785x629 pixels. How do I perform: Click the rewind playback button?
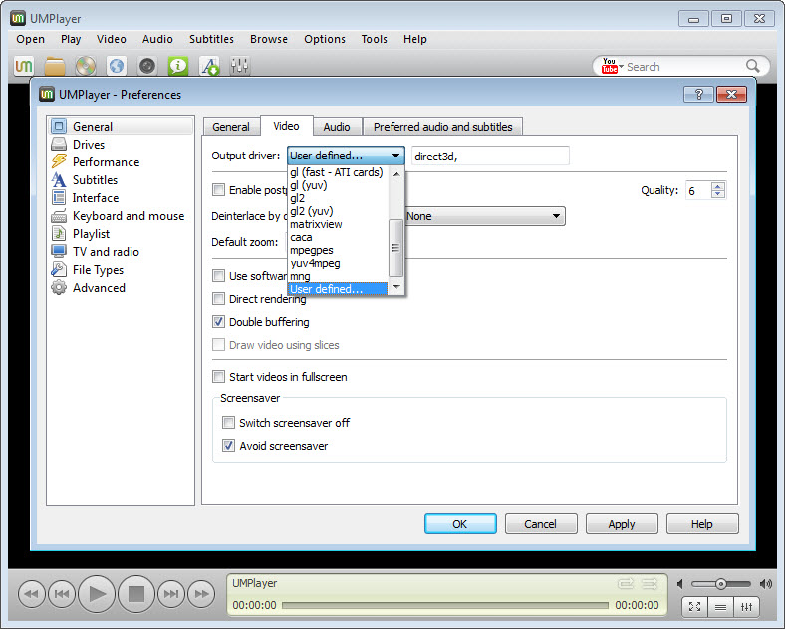pos(32,594)
